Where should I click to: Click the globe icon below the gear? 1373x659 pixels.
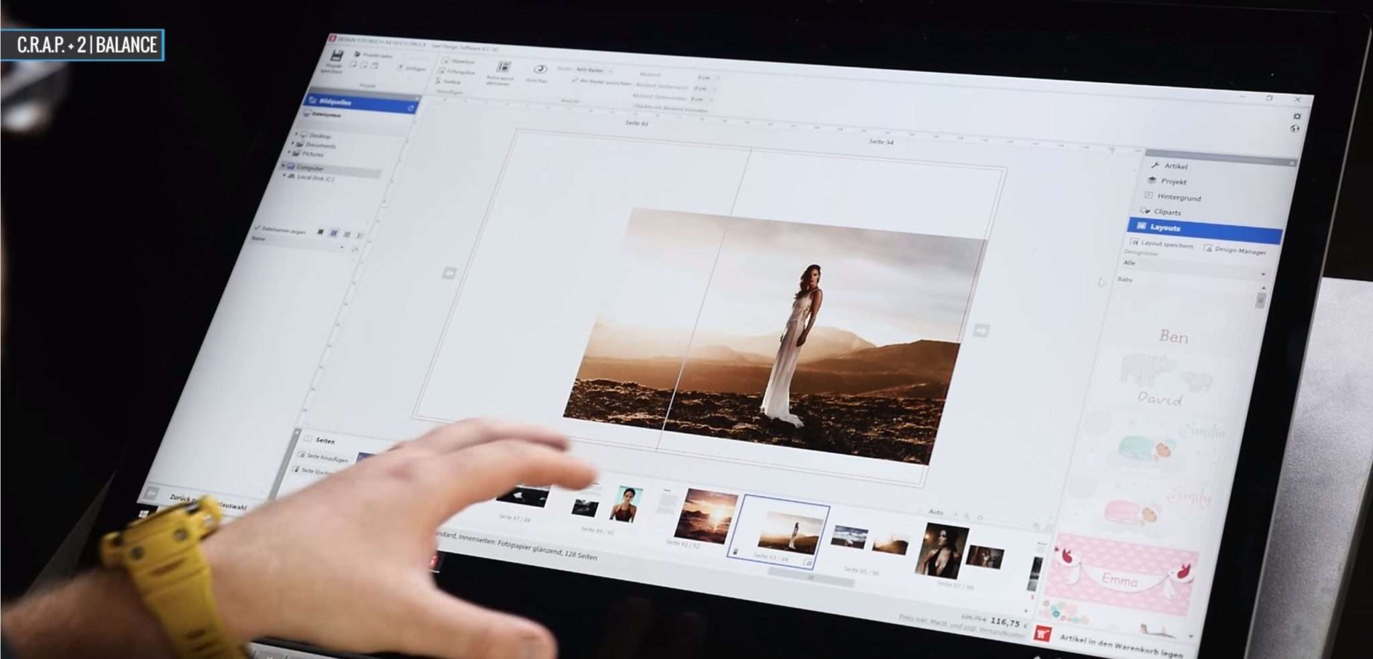click(x=1295, y=129)
